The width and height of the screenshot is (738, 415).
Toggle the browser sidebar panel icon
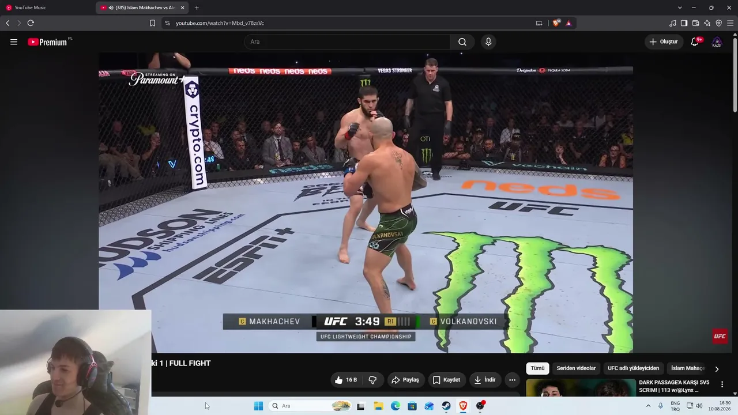coord(684,23)
